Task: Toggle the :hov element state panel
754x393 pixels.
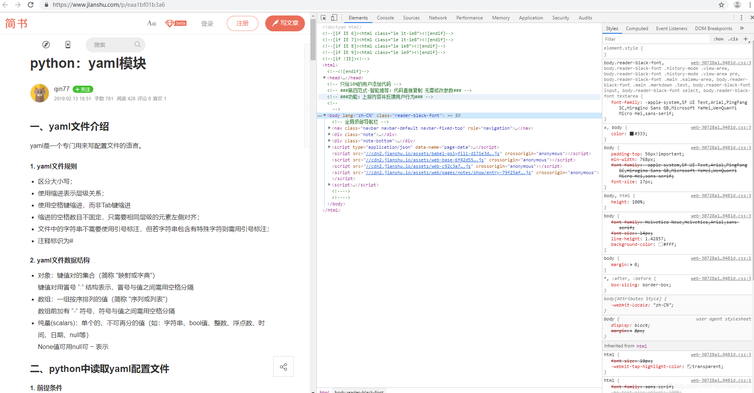Action: pos(718,39)
